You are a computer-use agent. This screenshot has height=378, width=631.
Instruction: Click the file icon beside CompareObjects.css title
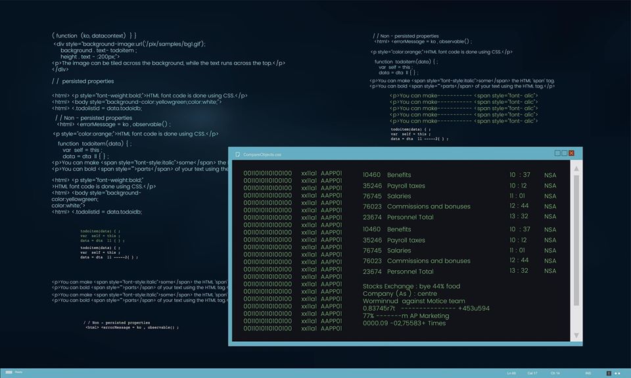(237, 154)
